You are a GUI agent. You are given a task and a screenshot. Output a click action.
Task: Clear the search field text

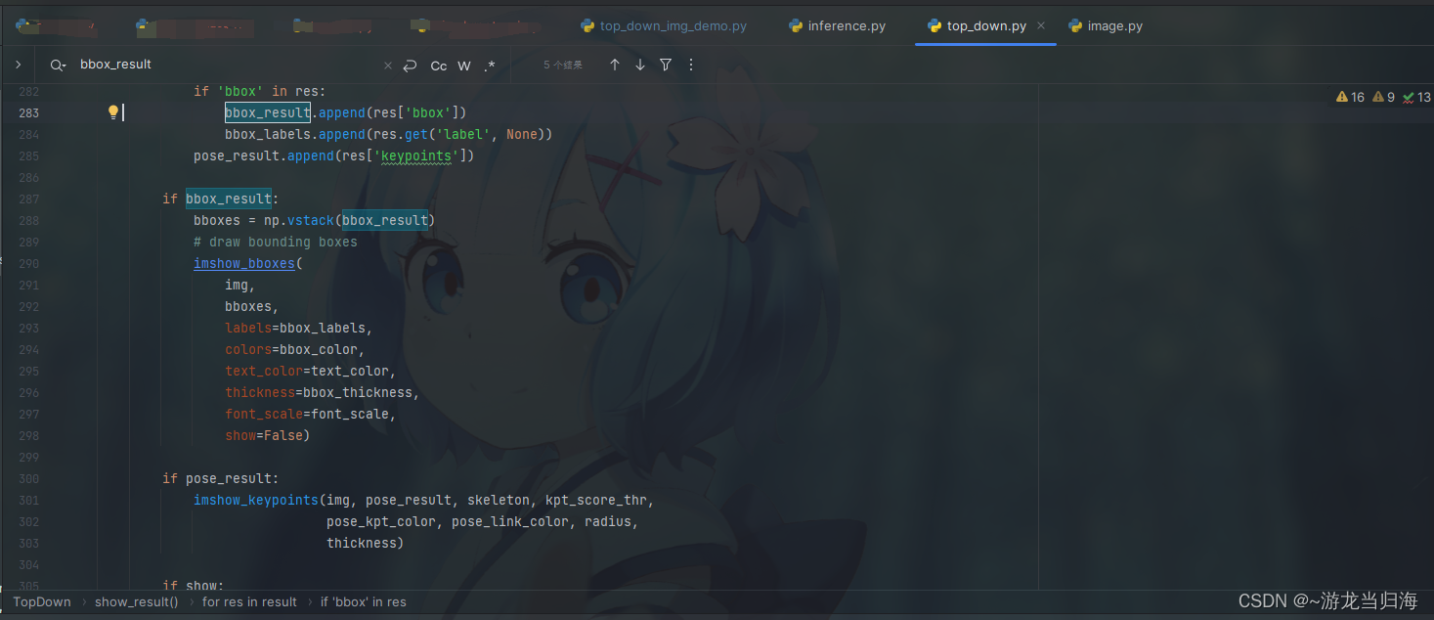click(387, 66)
